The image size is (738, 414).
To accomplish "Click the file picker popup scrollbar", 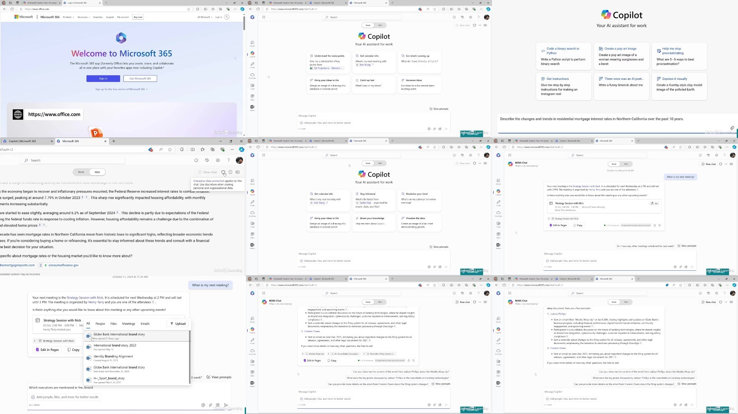I will click(189, 356).
